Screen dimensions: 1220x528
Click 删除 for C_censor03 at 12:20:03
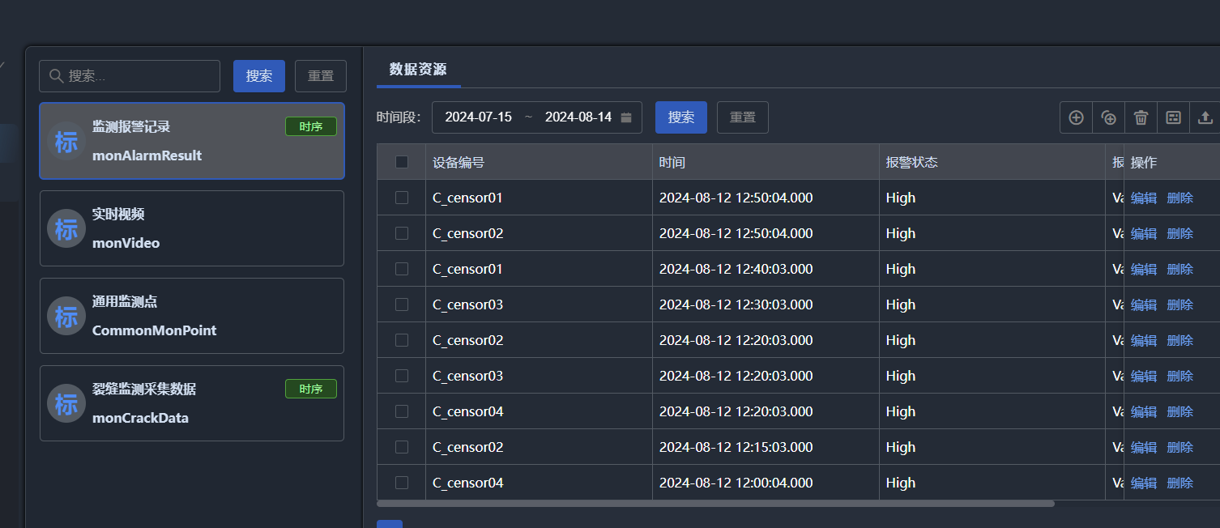point(1180,376)
